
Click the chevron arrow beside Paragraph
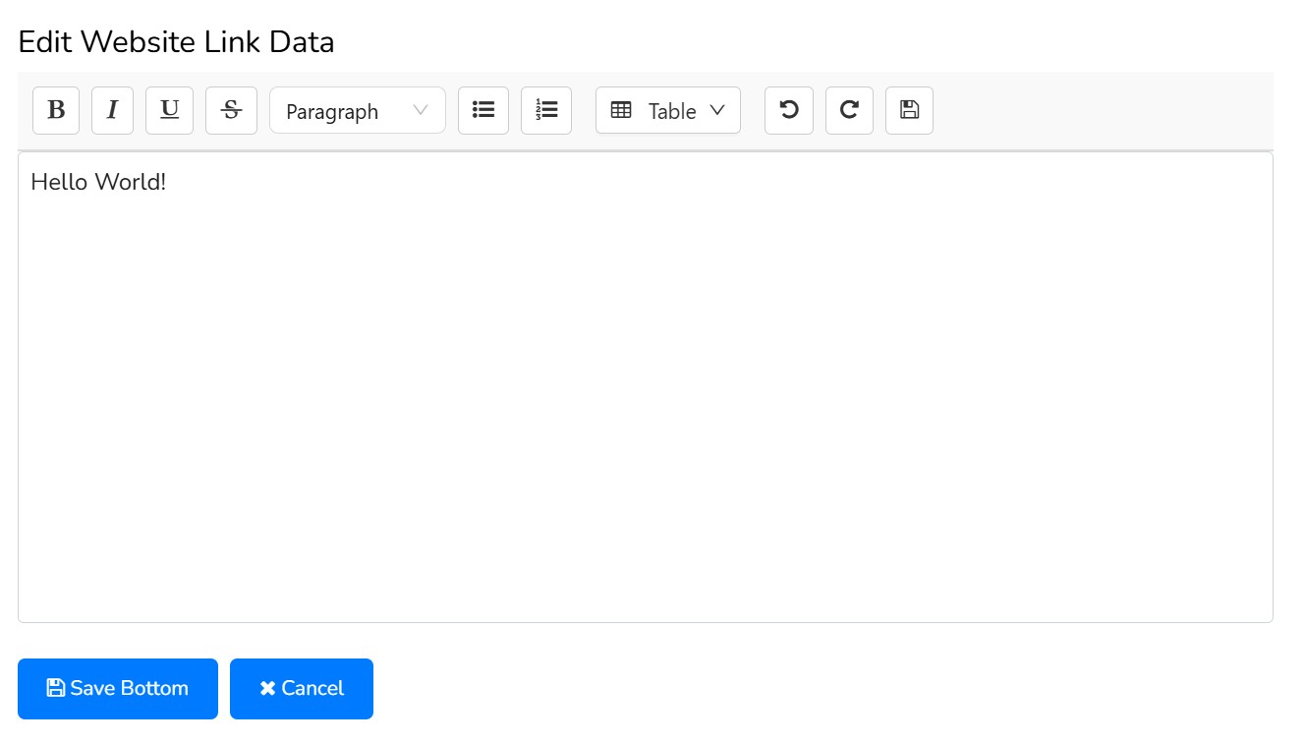(421, 110)
